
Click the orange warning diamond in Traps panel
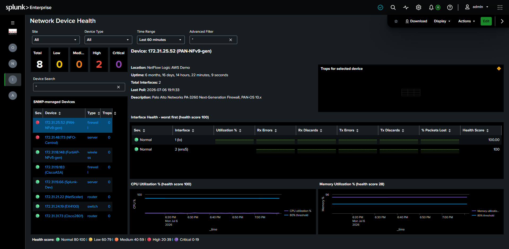coord(499,68)
